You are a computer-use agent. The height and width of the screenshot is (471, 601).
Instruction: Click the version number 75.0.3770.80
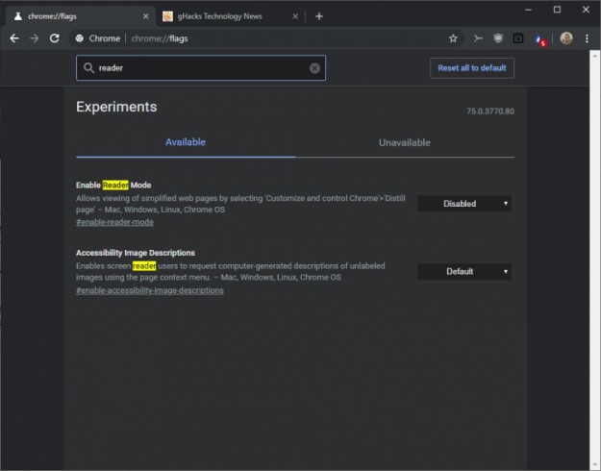point(490,112)
